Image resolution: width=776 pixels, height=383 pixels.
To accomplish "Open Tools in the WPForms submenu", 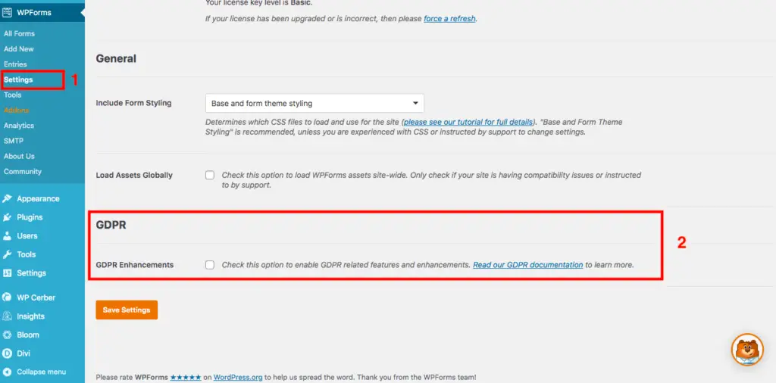I will pyautogui.click(x=13, y=95).
